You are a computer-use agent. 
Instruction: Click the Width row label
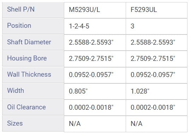33,91
